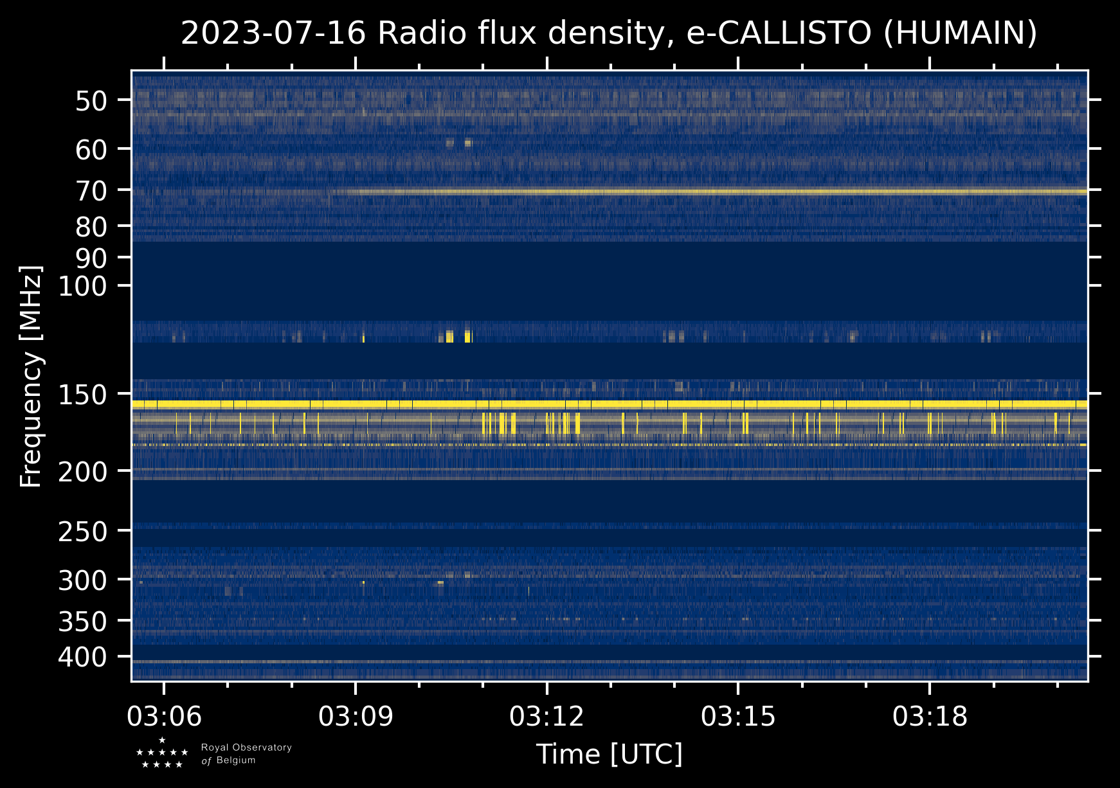The height and width of the screenshot is (788, 1120).
Task: Select the 03:15 time axis label
Action: coord(738,716)
